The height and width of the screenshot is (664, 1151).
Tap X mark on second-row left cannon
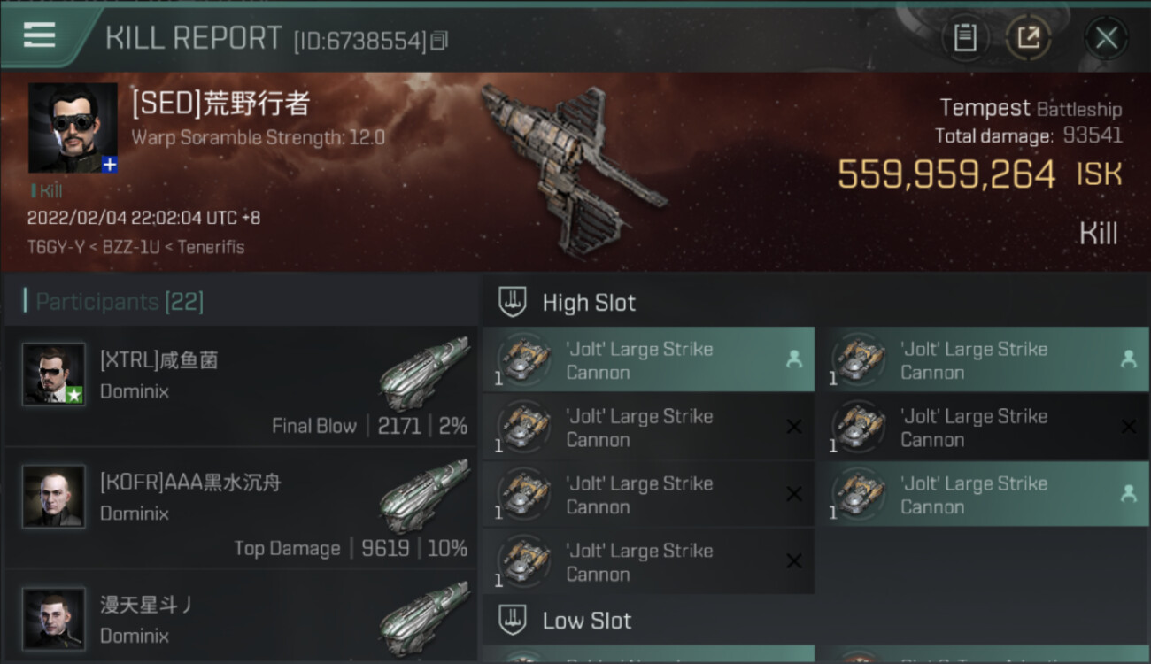click(x=794, y=427)
